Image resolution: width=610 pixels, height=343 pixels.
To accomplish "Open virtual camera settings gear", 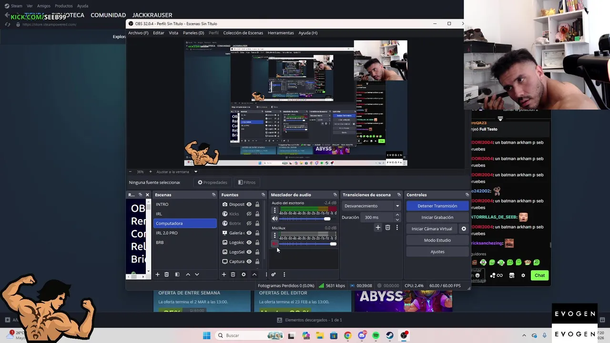I will (x=464, y=229).
